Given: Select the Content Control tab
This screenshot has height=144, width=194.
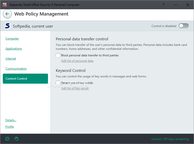Looking at the screenshot, I should (x=25, y=79).
